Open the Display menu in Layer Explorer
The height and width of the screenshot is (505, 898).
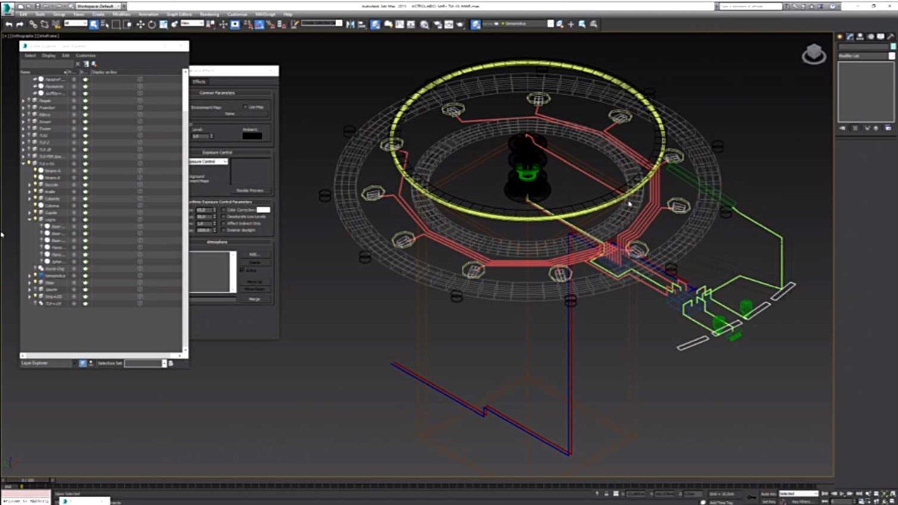(48, 56)
